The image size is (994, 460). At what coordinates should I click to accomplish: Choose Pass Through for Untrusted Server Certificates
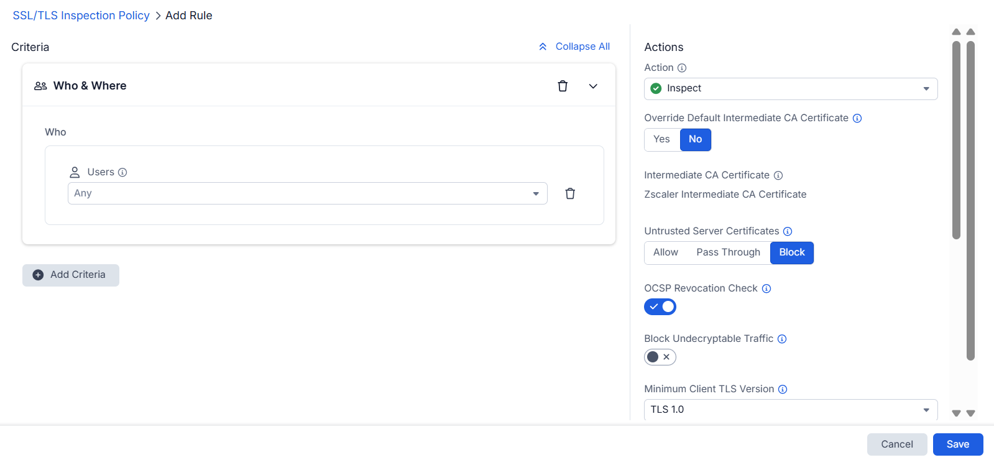click(729, 252)
